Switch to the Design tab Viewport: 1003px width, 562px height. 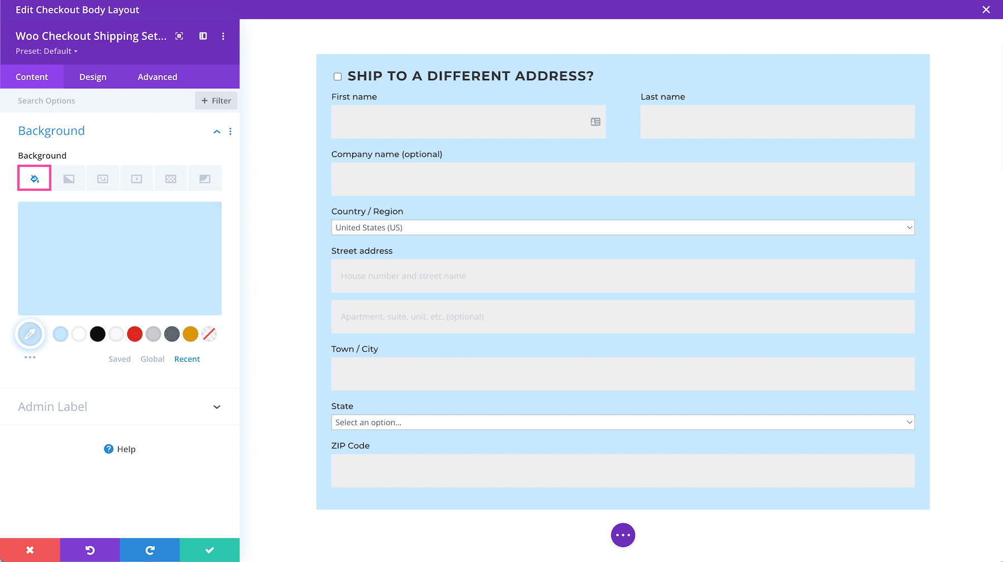coord(92,76)
